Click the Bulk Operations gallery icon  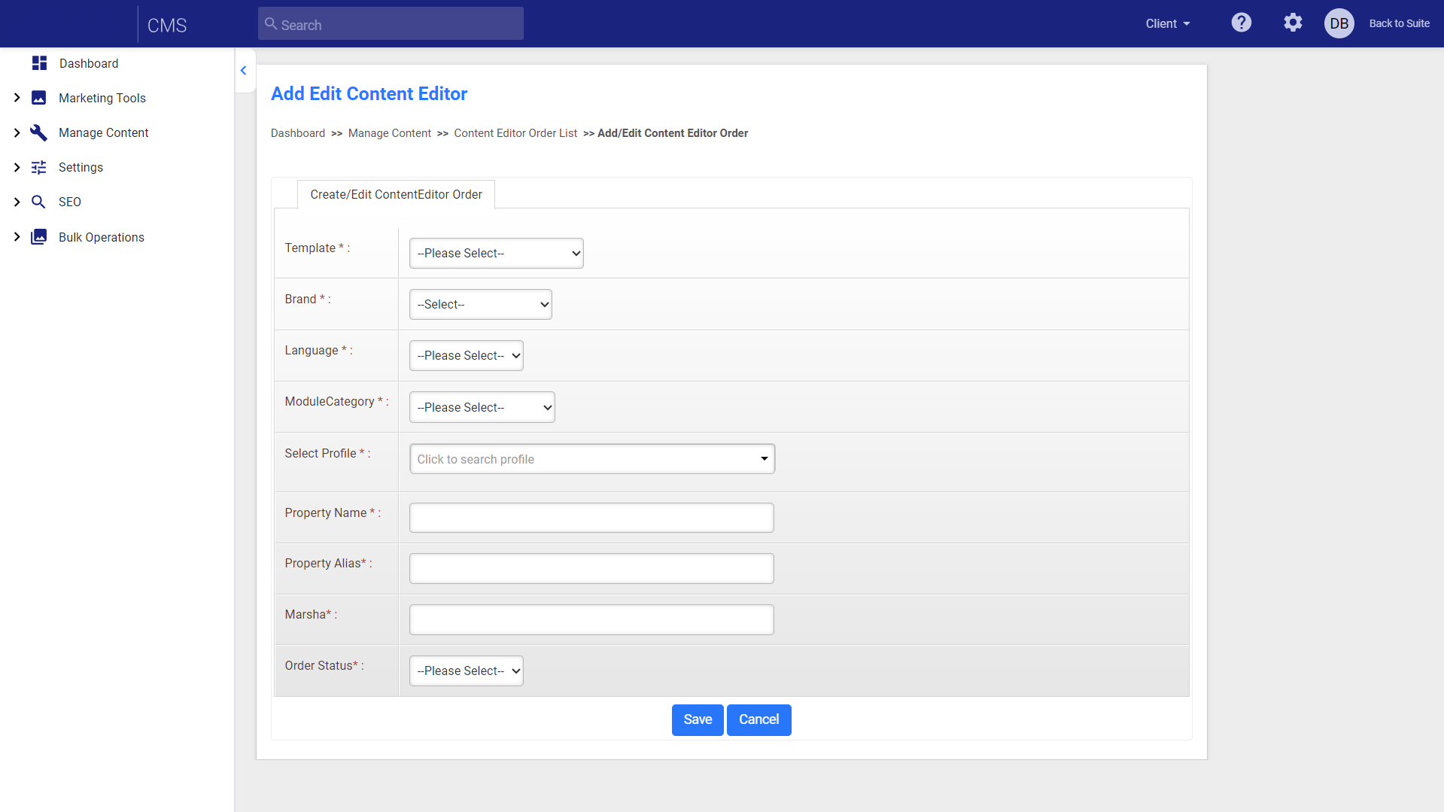click(38, 237)
